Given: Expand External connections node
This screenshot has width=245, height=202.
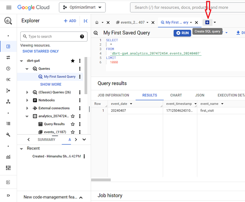Looking at the screenshot, I should (27, 108).
